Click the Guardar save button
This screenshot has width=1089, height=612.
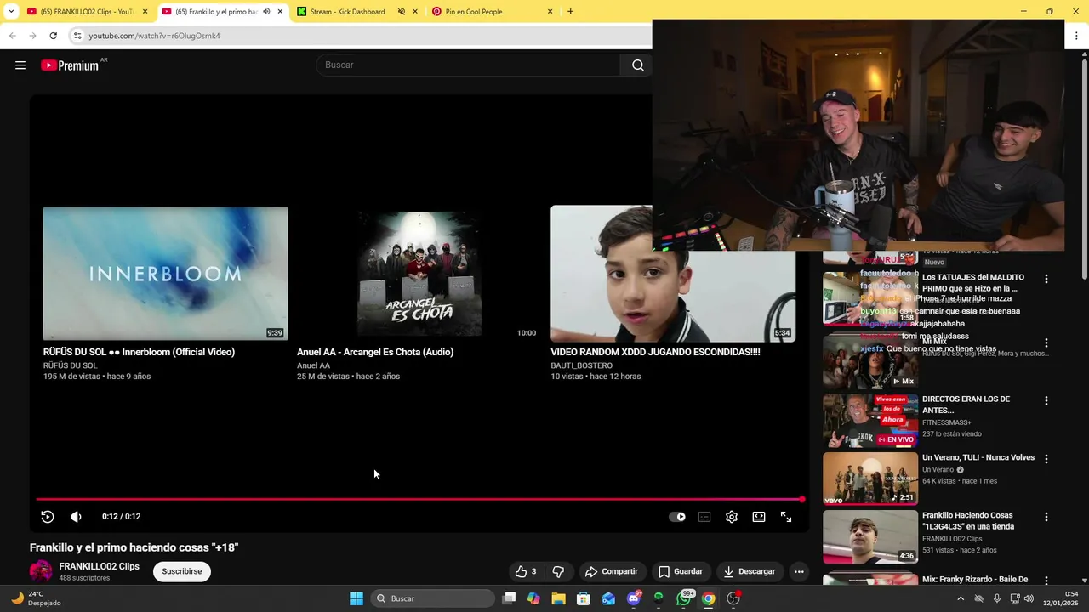(x=681, y=571)
